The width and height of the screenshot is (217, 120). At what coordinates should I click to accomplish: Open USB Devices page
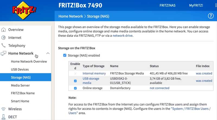pyautogui.click(x=20, y=69)
